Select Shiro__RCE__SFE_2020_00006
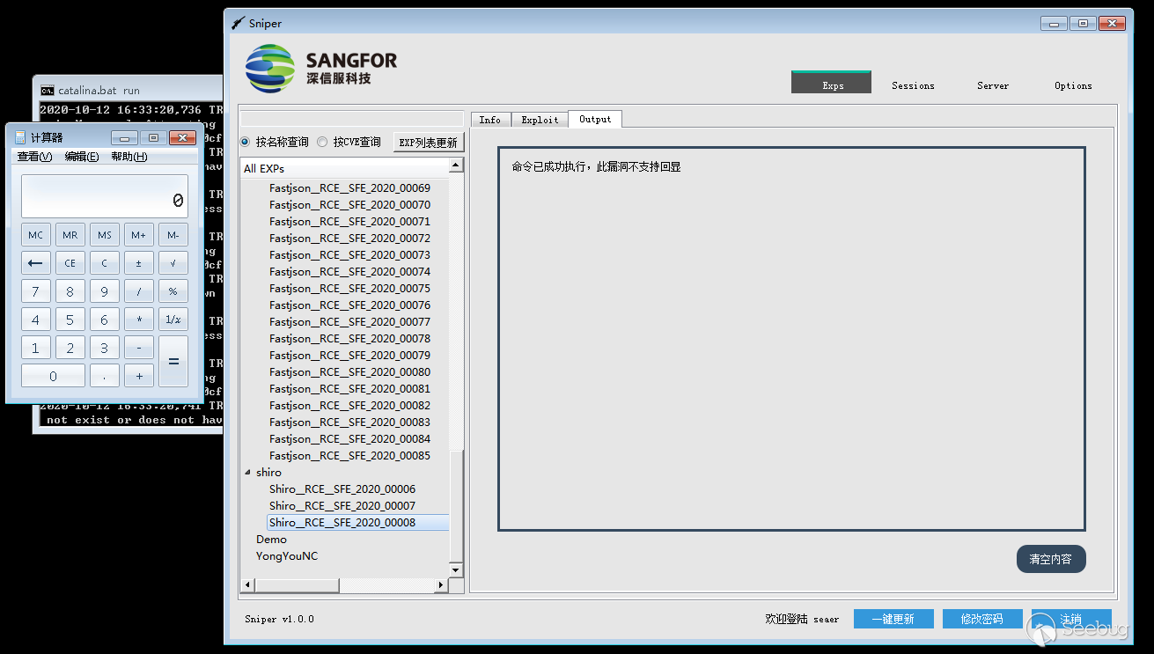1154x654 pixels. (x=342, y=489)
